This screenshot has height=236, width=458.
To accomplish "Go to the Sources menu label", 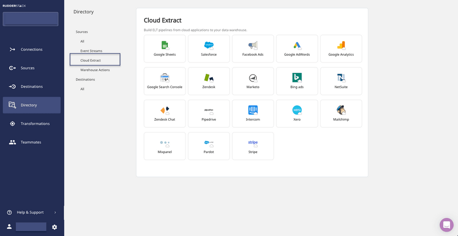I will click(x=28, y=68).
